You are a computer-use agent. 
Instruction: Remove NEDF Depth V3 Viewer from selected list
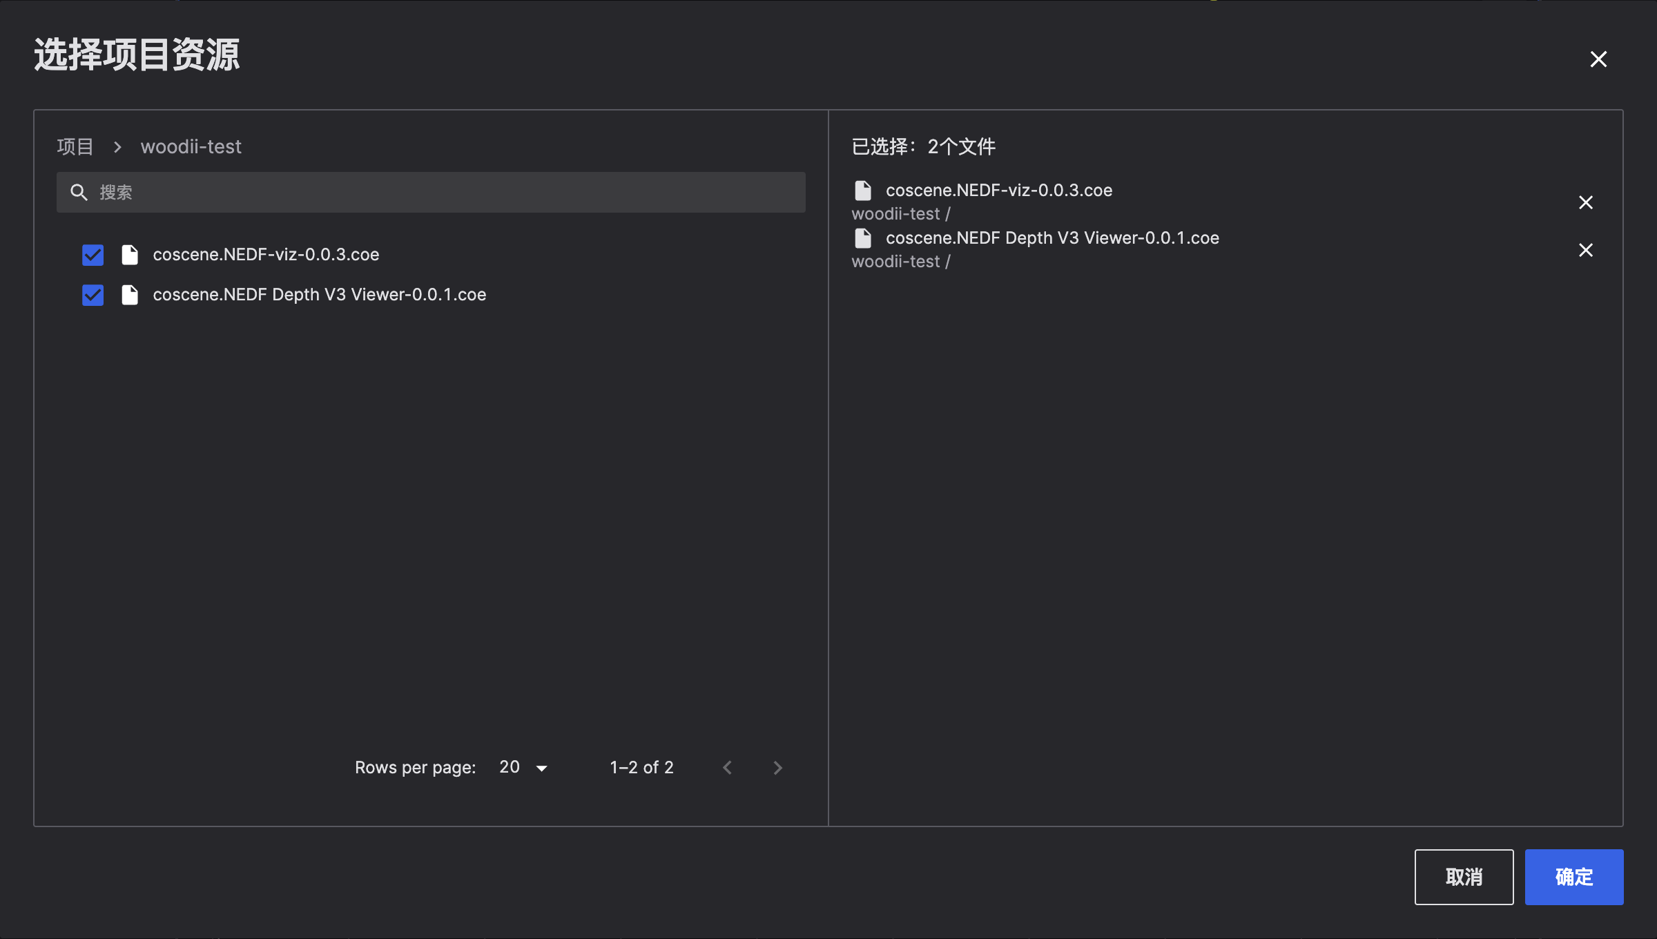pos(1586,250)
